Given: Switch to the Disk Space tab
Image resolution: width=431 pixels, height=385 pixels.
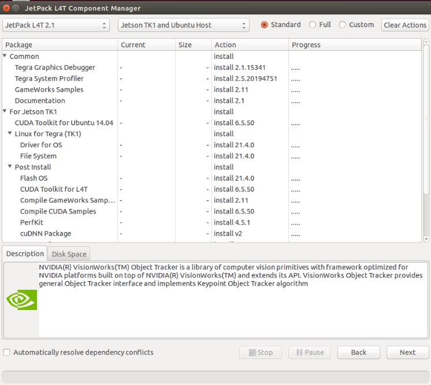Looking at the screenshot, I should coord(69,254).
